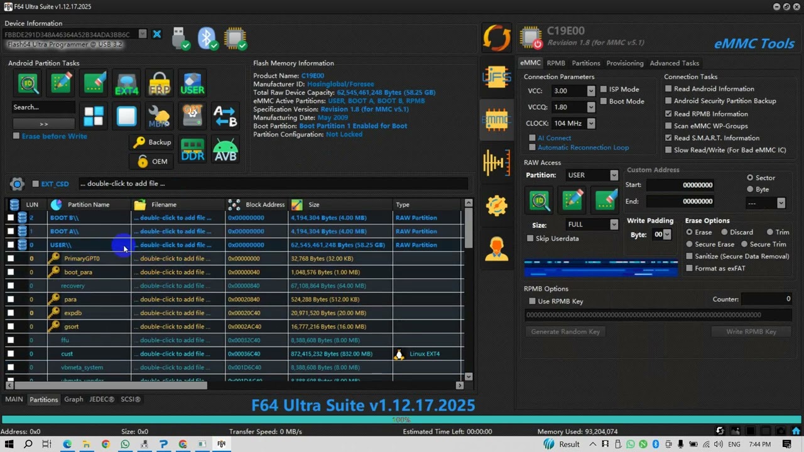Open the VCCQ voltage dropdown
This screenshot has height=452, width=804.
590,107
